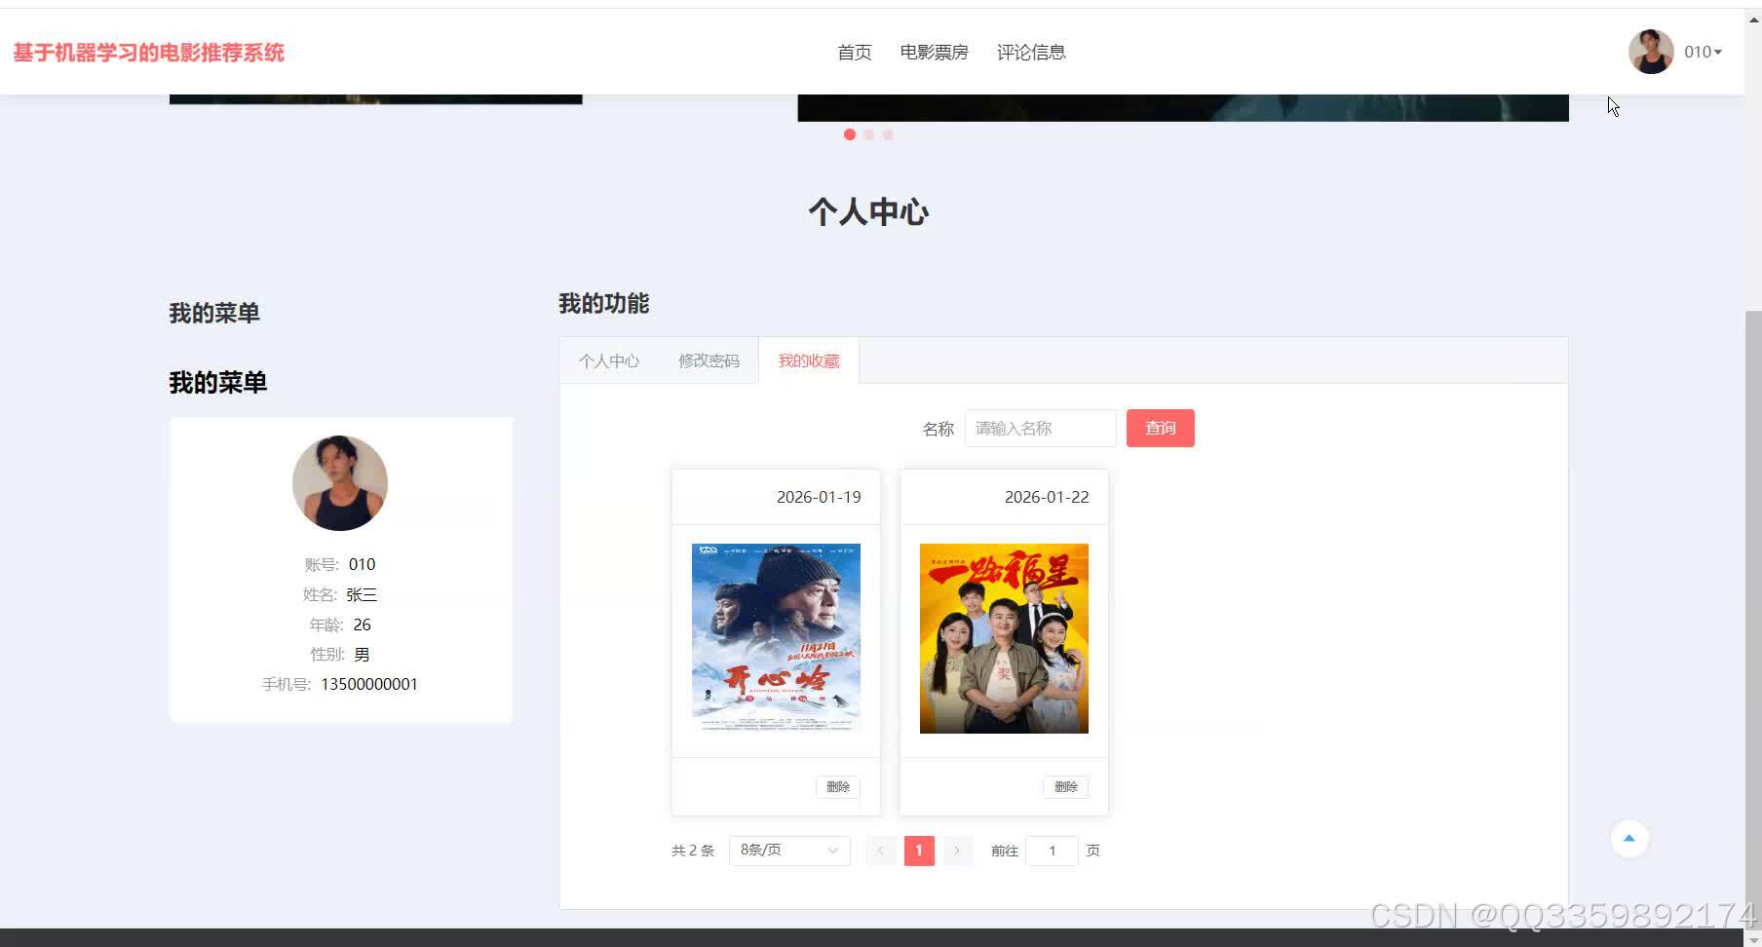
Task: Click the profile avatar in 我的菜单 card
Action: [340, 483]
